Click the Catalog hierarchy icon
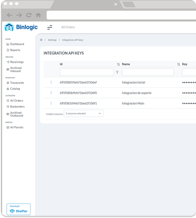Screen dimensions: 196x218 point(8,89)
